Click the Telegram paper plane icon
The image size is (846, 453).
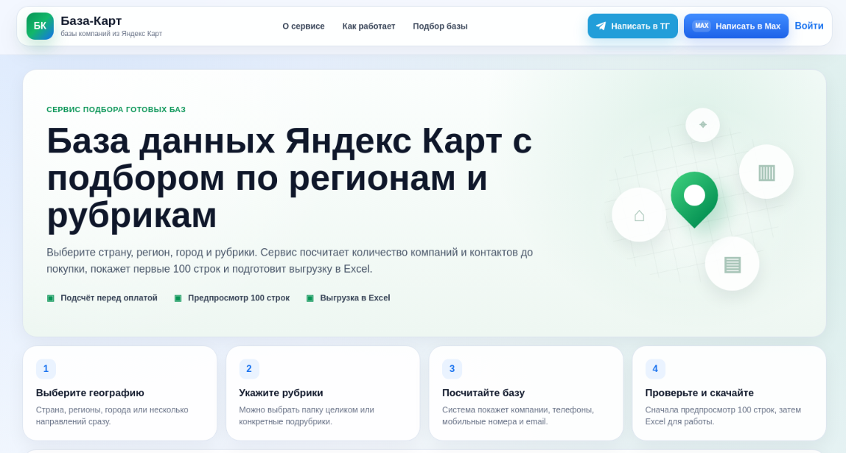[x=601, y=26]
